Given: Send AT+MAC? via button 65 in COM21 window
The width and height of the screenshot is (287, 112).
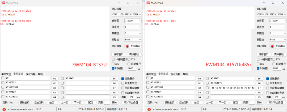Looking at the screenshot, I should point(115,79).
